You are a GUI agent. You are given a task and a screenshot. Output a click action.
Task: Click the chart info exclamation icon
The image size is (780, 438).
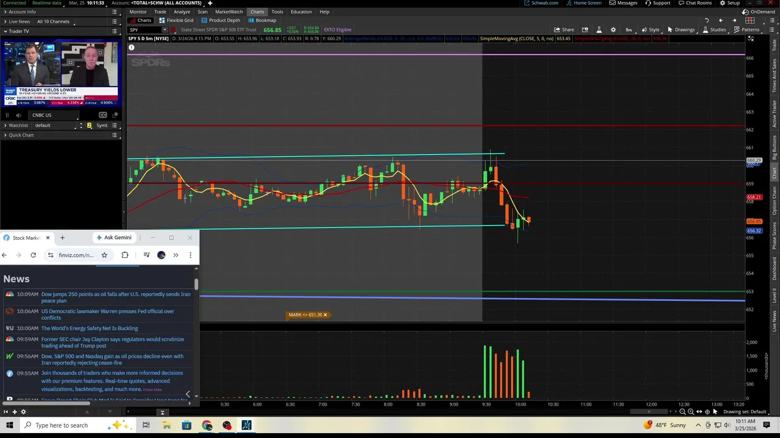click(x=131, y=47)
